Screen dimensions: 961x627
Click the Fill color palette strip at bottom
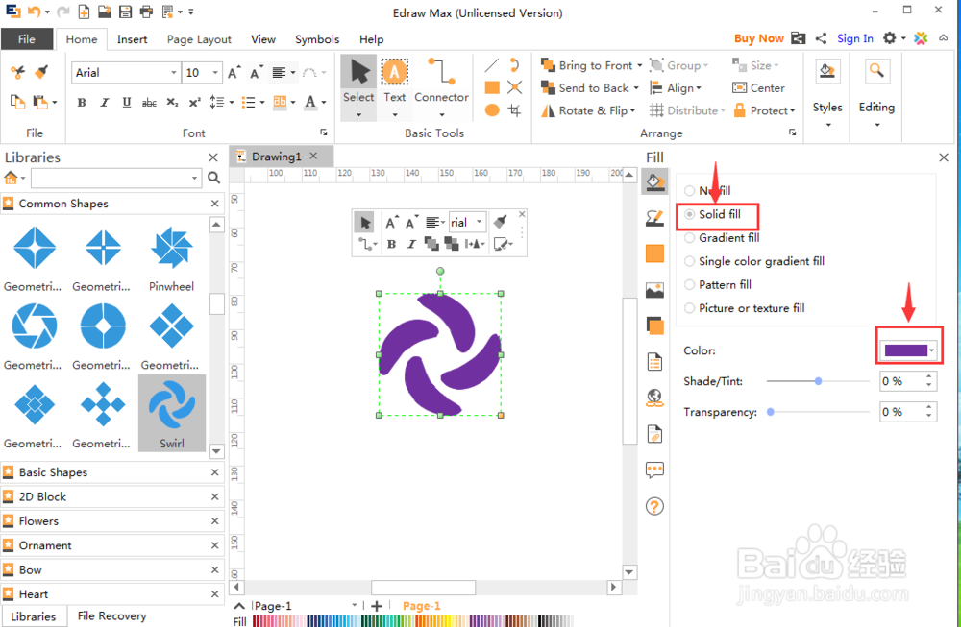coord(413,621)
